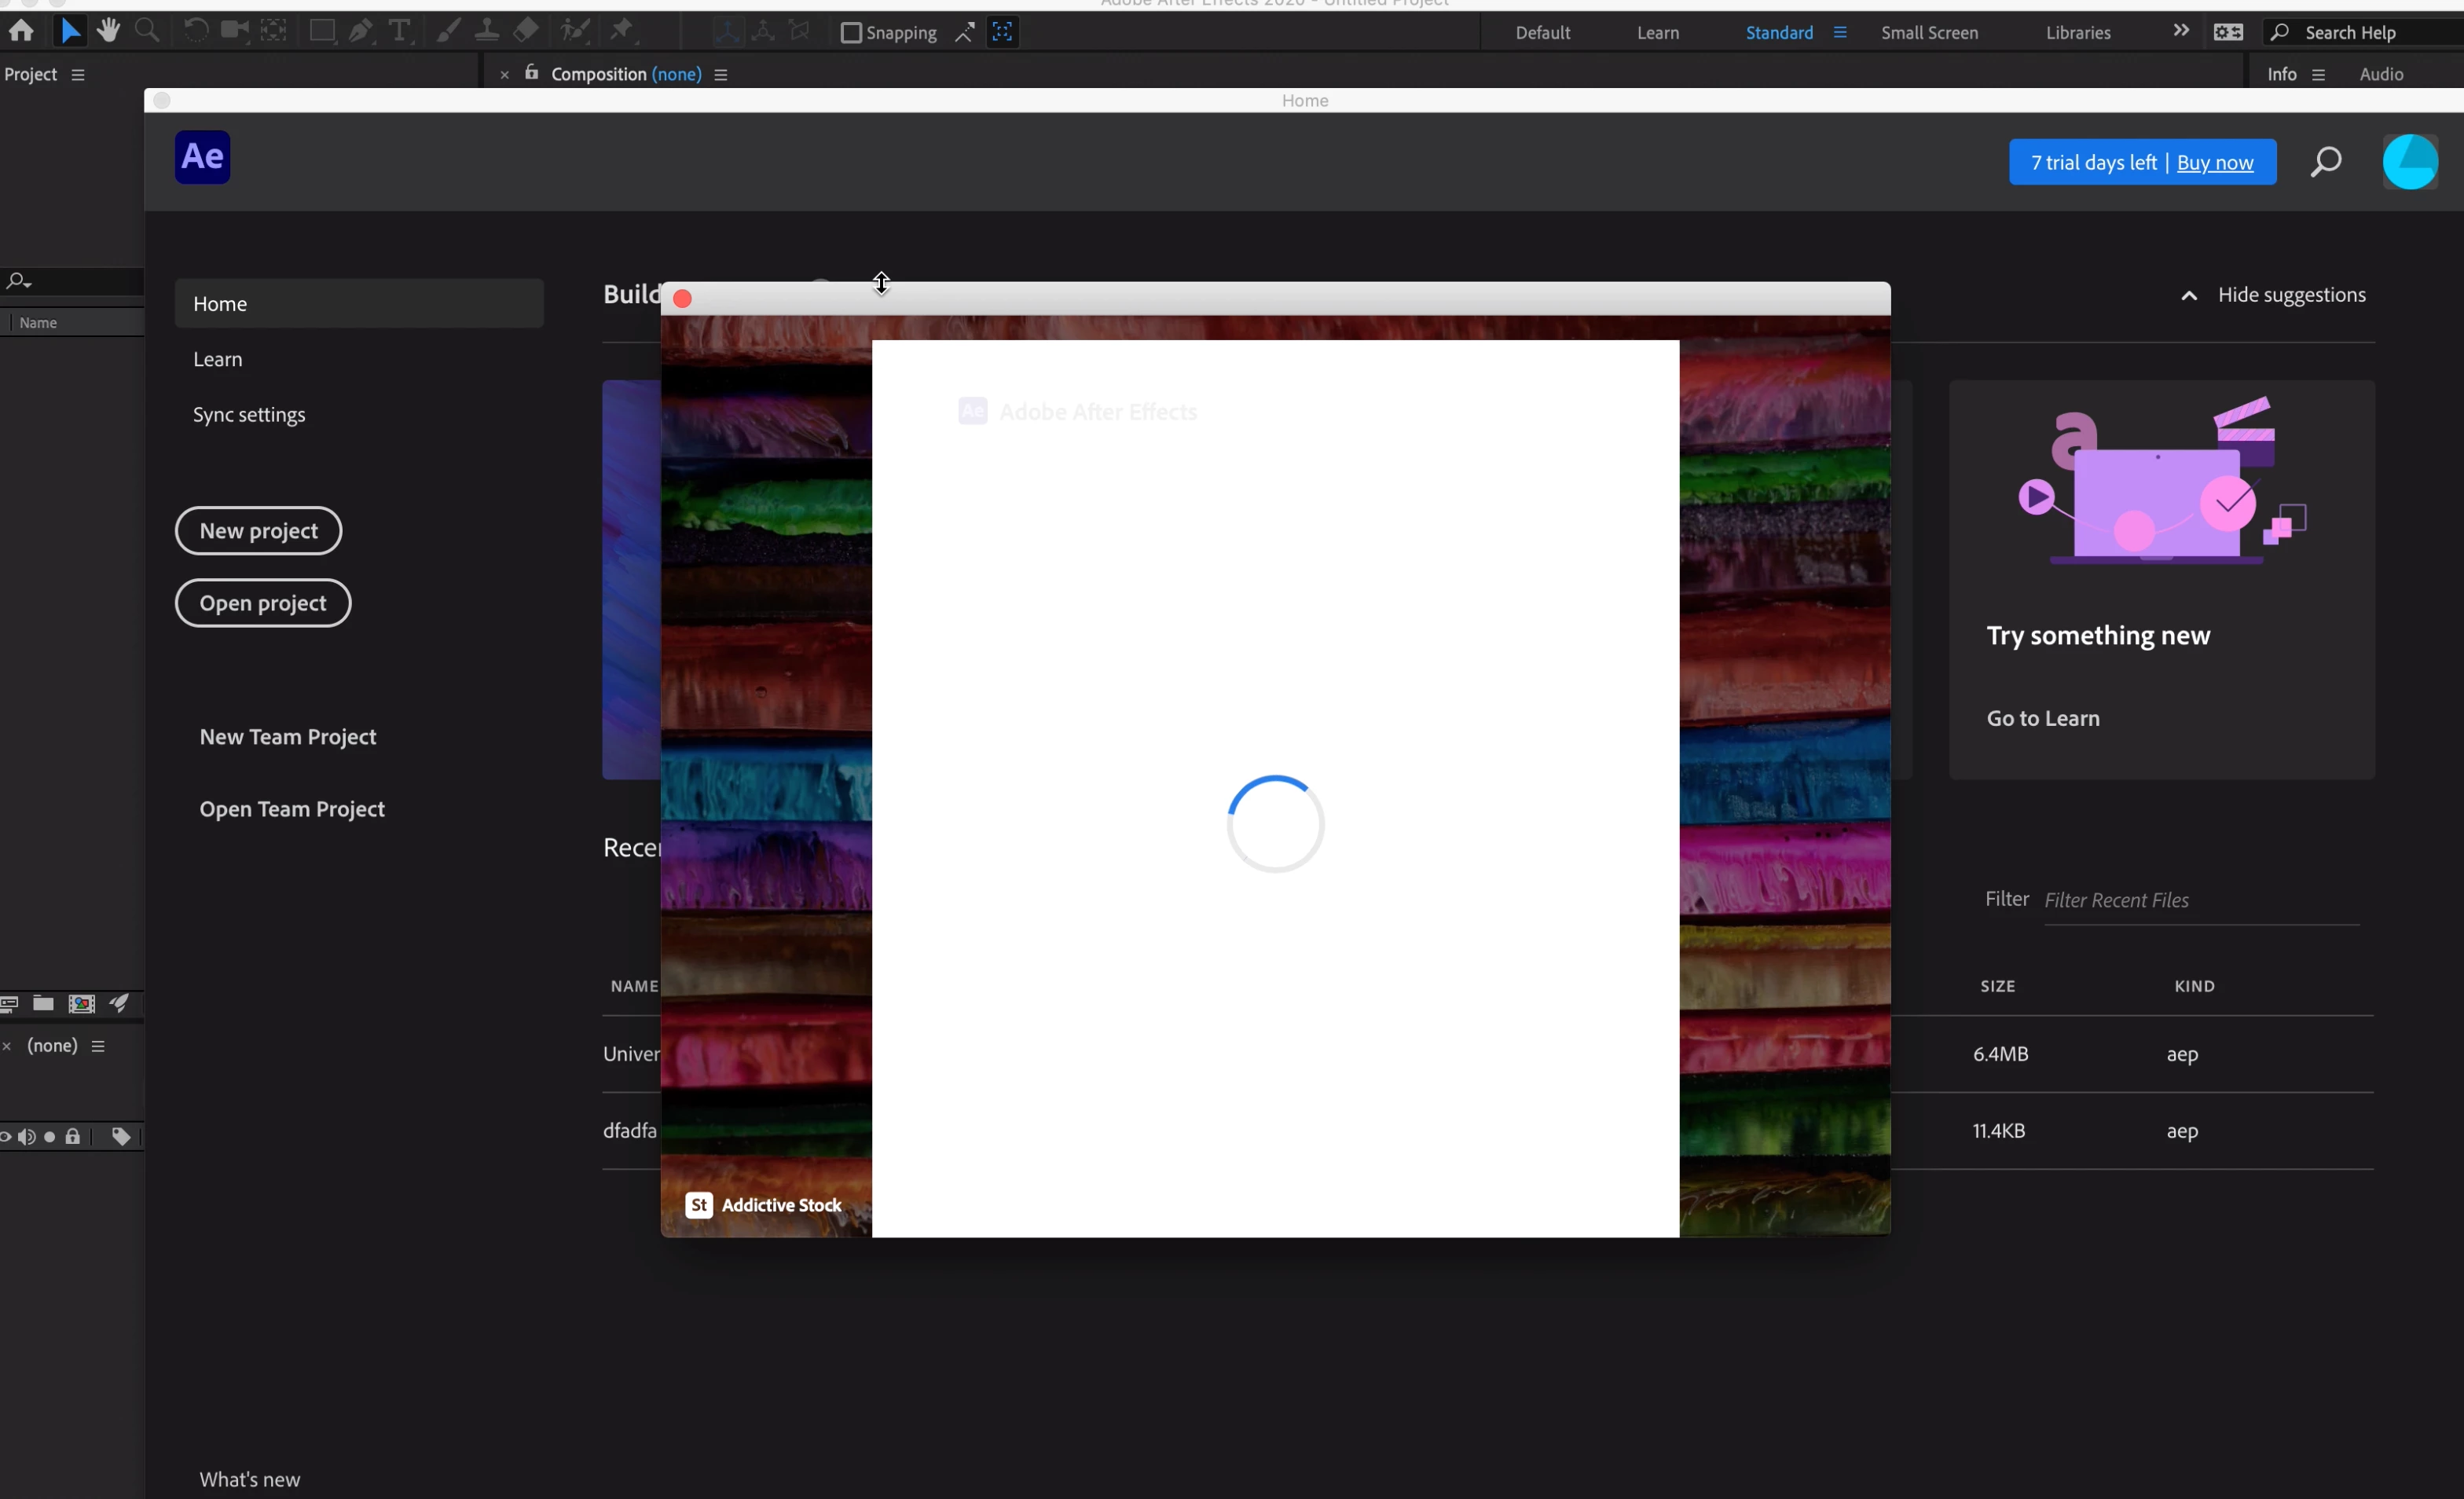This screenshot has height=1499, width=2464.
Task: Switch to the Small Screen workspace
Action: click(x=1929, y=33)
